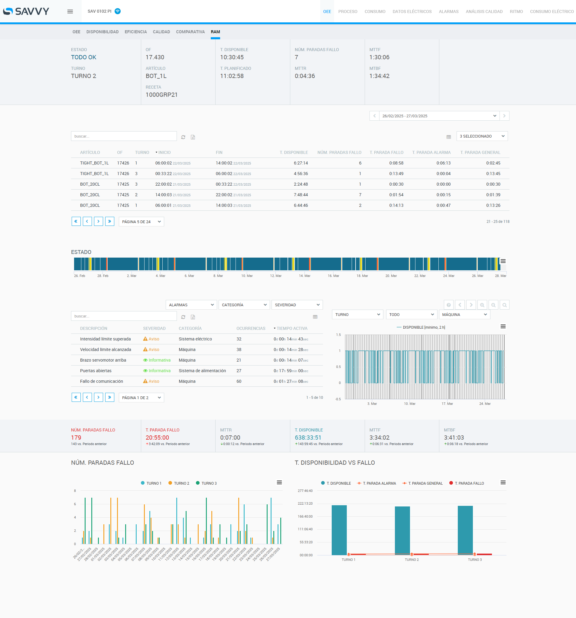Image resolution: width=576 pixels, height=618 pixels.
Task: Go to last page of alarms table
Action: (x=109, y=397)
